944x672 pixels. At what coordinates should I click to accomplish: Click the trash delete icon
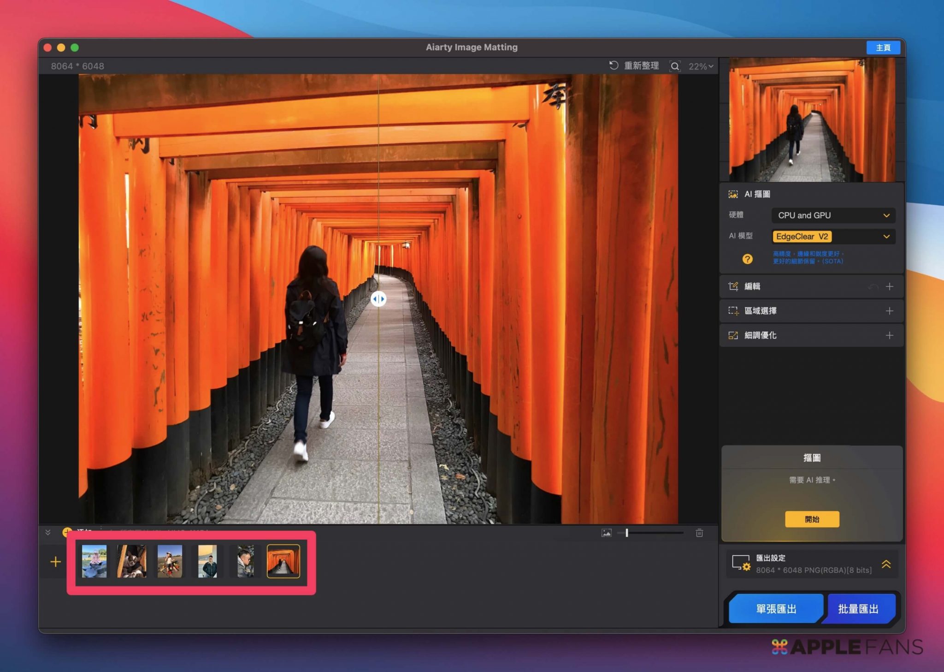click(x=699, y=533)
